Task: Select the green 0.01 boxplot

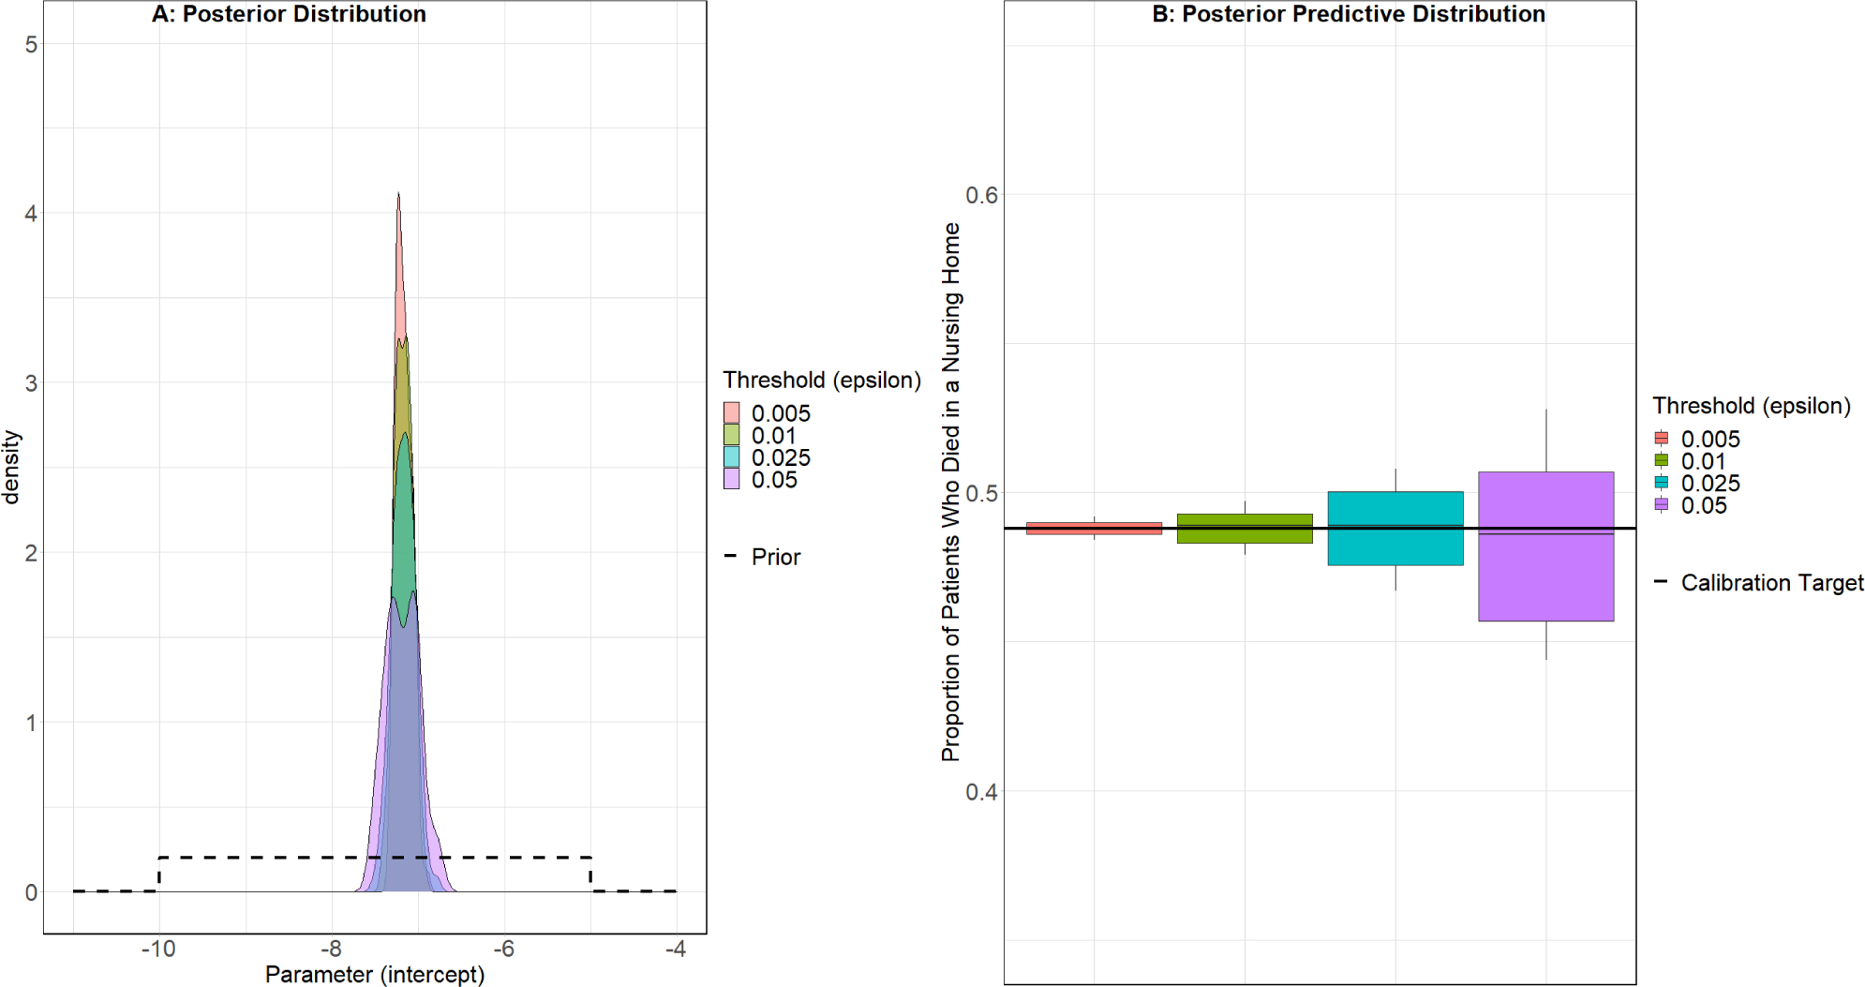Action: (x=1245, y=529)
